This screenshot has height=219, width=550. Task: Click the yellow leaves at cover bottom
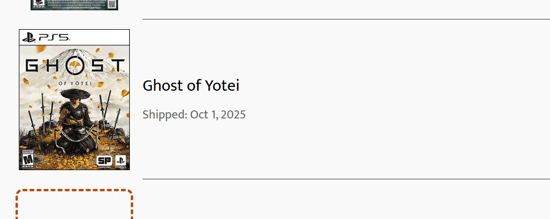click(x=66, y=162)
